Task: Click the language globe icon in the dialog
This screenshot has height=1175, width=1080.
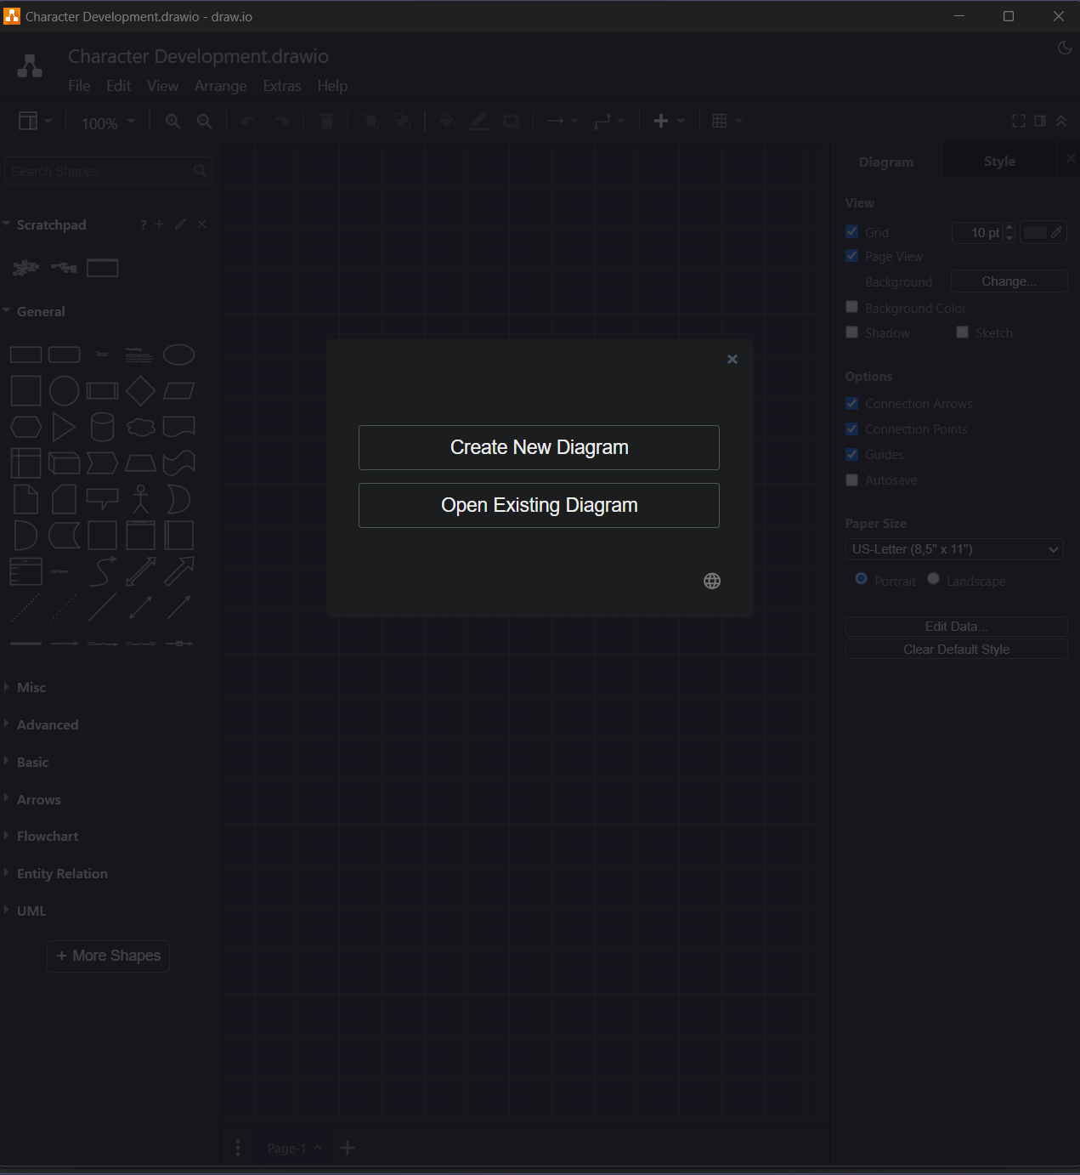Action: [712, 581]
